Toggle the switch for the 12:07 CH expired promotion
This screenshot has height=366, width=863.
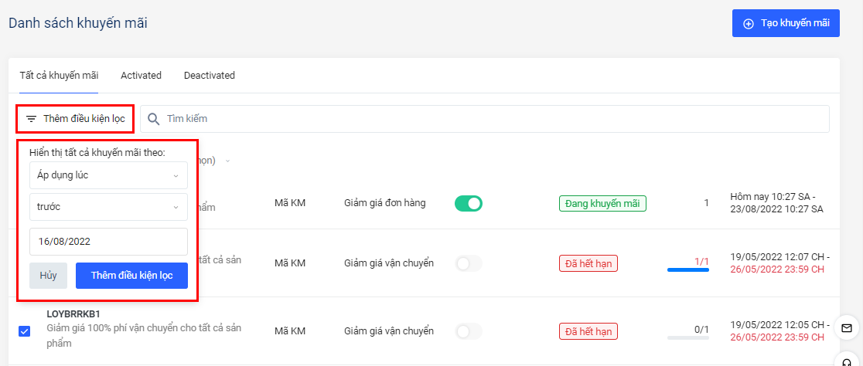(468, 263)
